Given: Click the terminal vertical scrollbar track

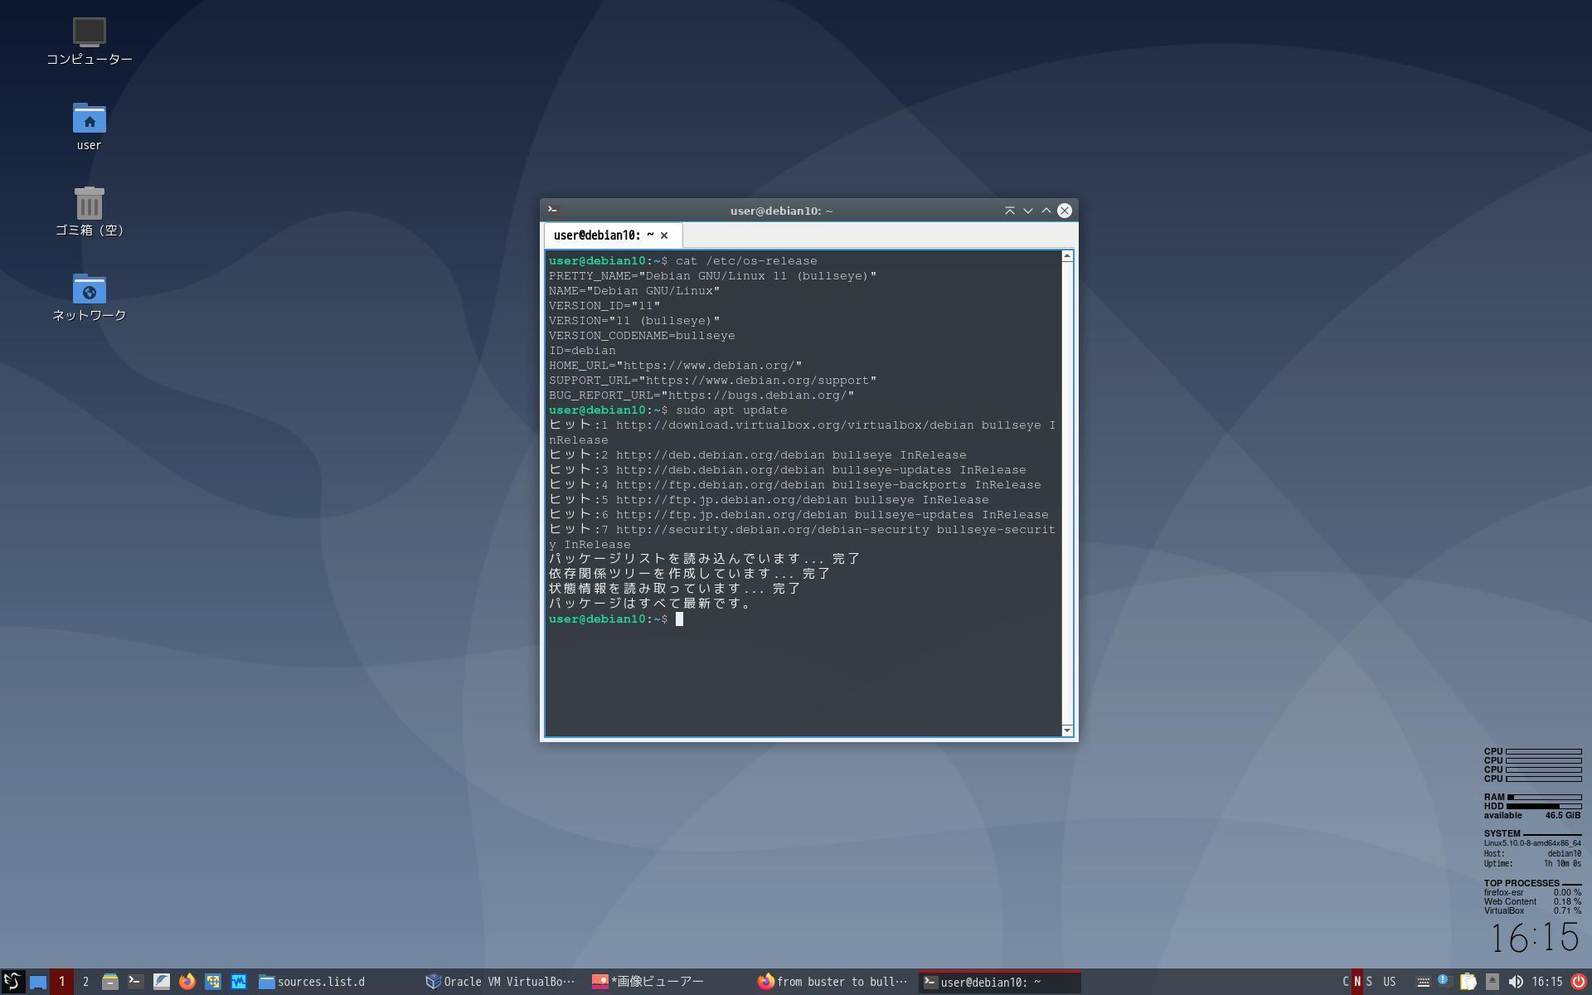Looking at the screenshot, I should (x=1067, y=493).
